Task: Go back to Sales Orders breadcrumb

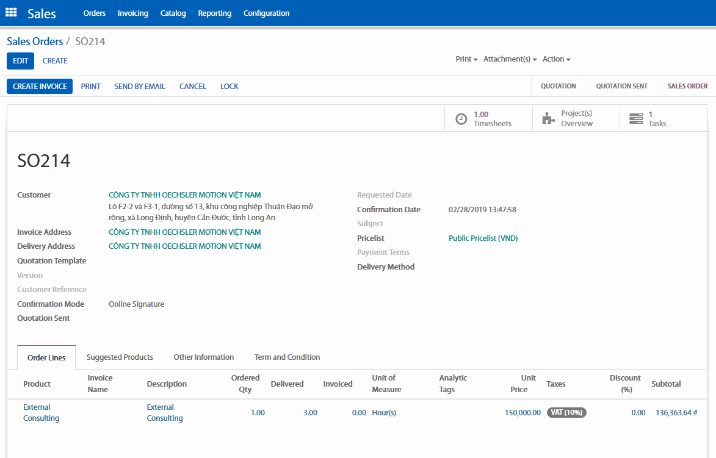Action: click(35, 41)
